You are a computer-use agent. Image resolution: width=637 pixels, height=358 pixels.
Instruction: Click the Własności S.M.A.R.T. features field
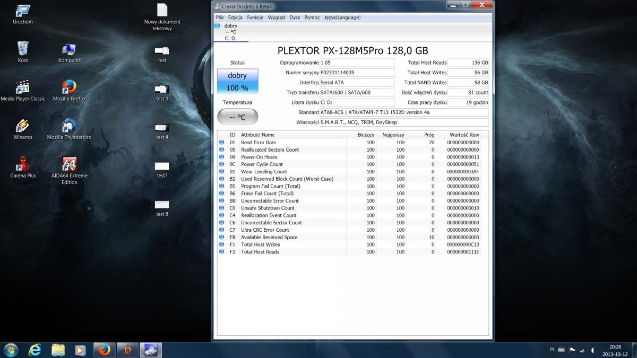(x=404, y=123)
